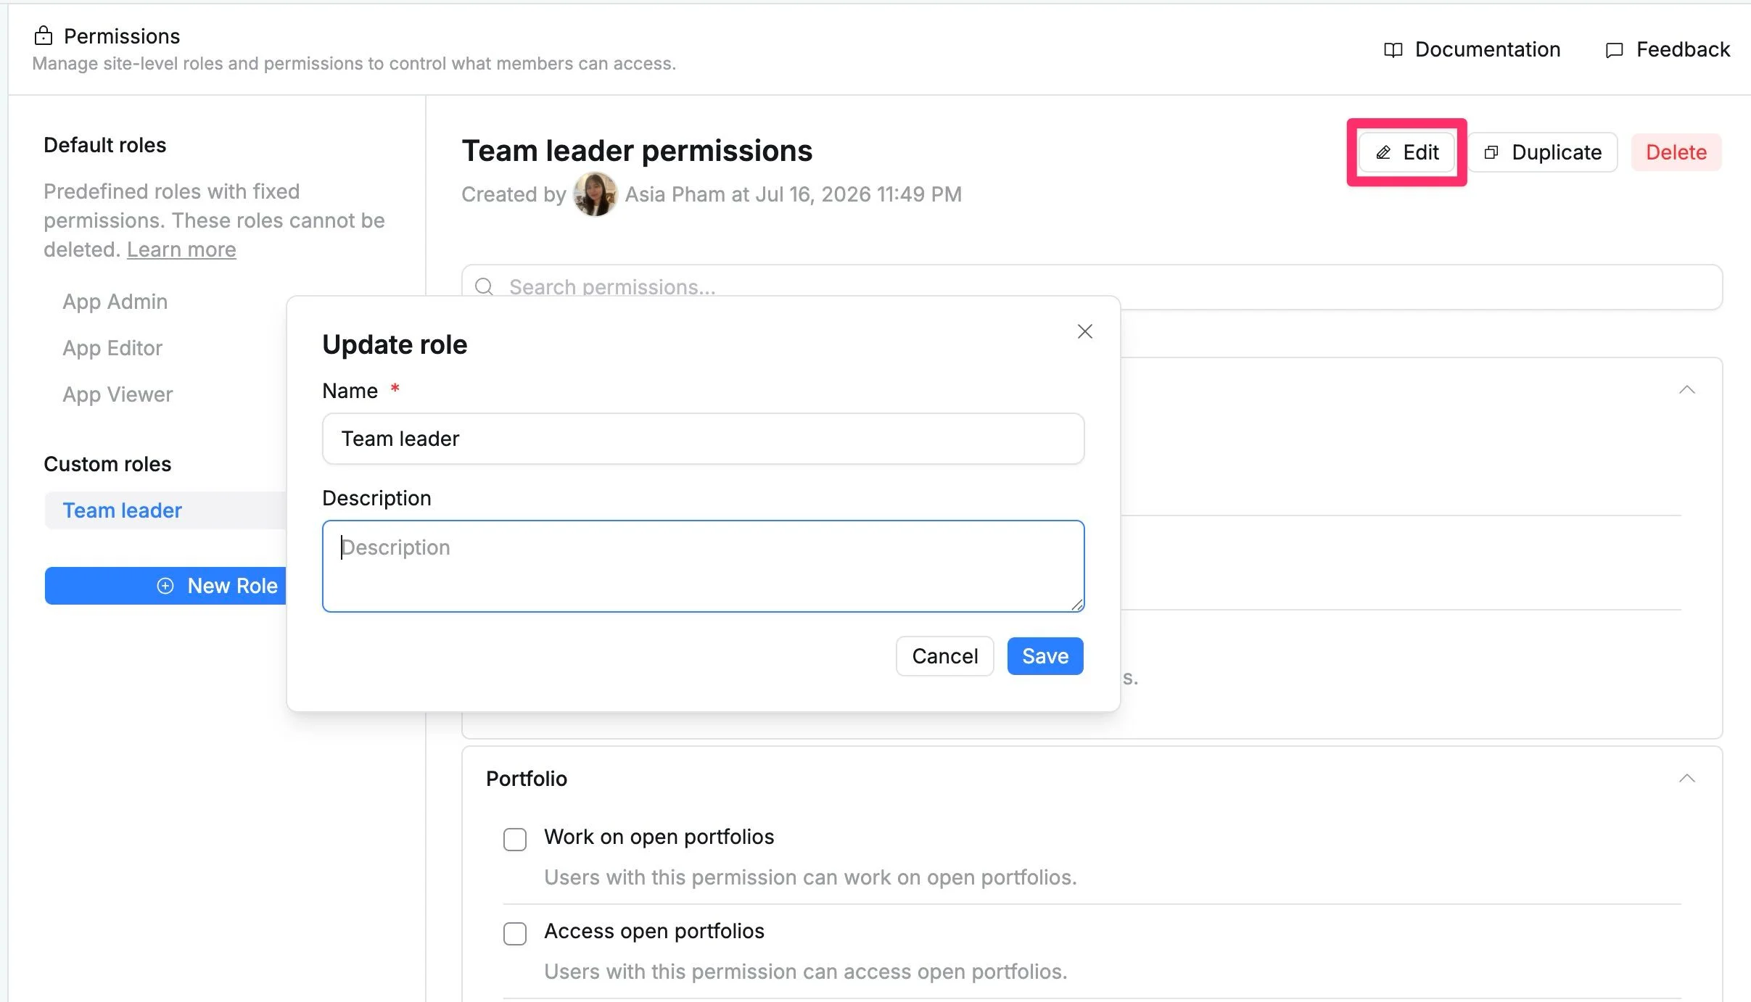Collapse the upper permissions section chevron

pos(1686,389)
